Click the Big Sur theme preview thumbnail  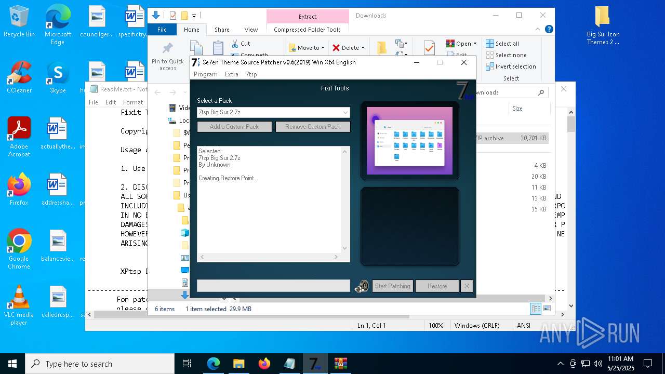409,141
